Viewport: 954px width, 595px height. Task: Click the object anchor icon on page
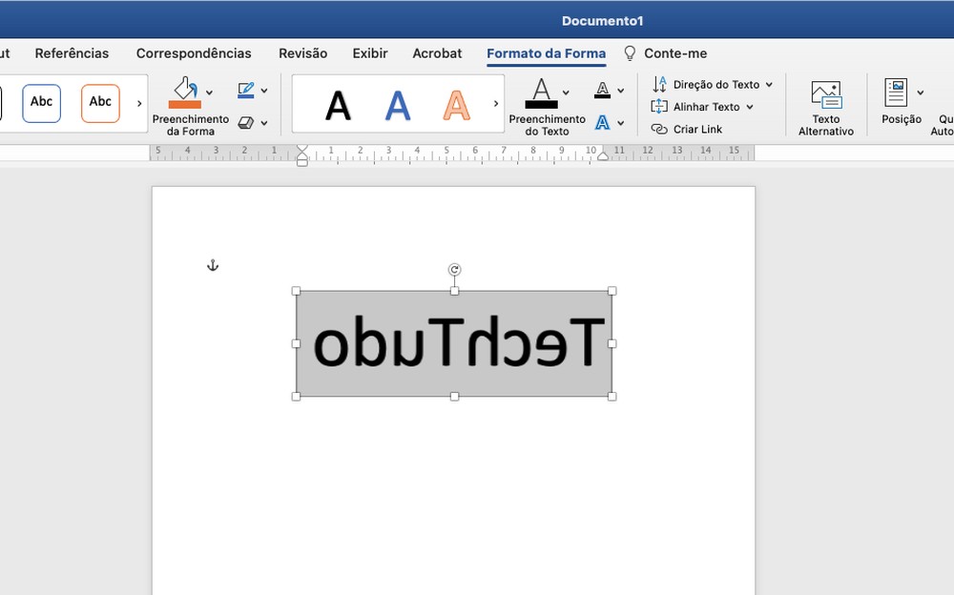point(213,265)
